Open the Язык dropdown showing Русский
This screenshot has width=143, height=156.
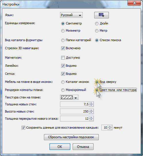[x=71, y=15]
